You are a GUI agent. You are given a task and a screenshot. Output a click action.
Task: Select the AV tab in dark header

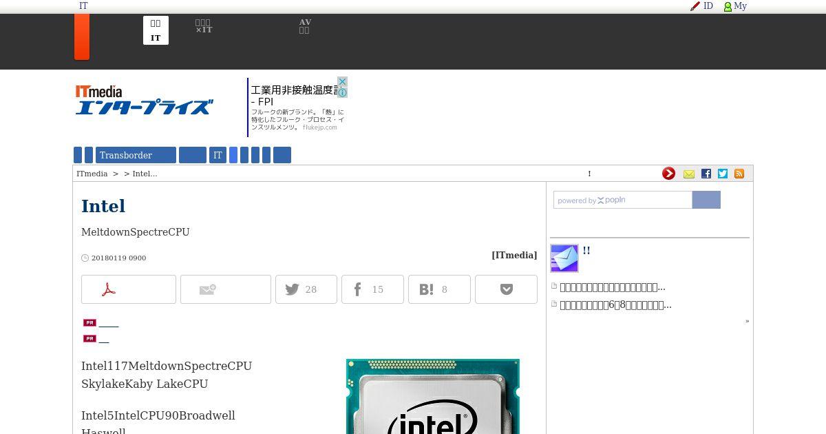coord(305,27)
